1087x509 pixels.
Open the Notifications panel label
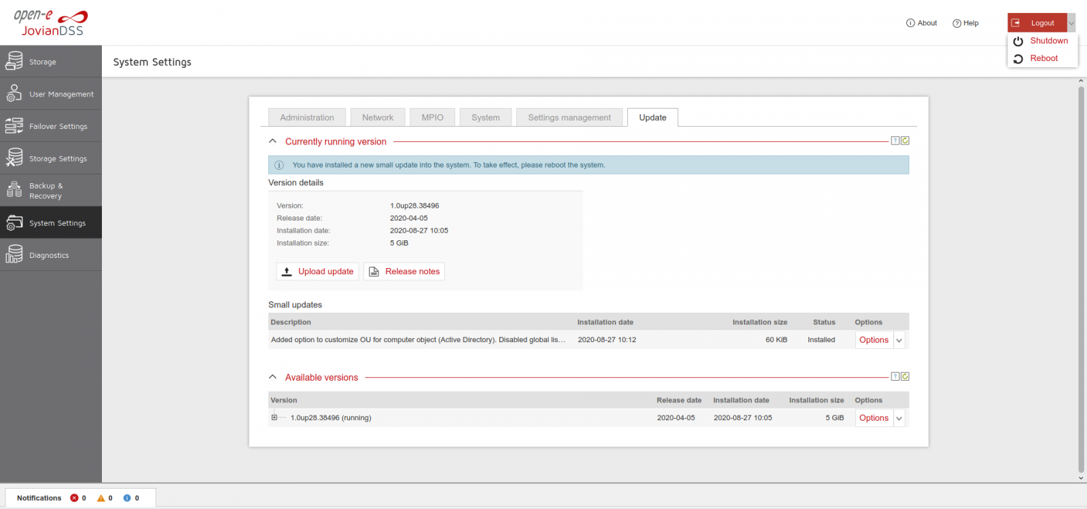(x=39, y=498)
